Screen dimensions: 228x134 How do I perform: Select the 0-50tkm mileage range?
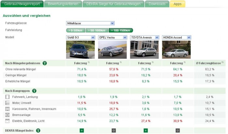(x=76, y=30)
